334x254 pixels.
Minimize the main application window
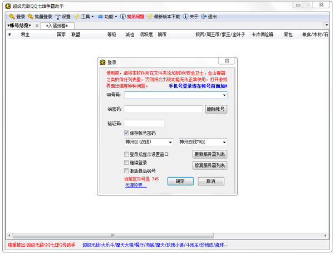click(298, 5)
